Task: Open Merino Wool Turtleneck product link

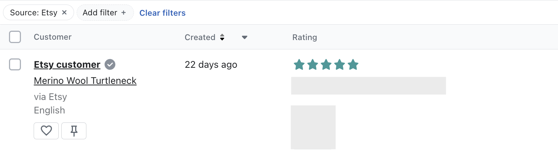Action: (85, 80)
